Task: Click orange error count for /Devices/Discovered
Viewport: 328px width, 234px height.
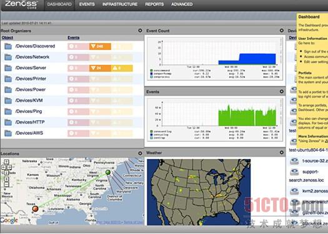Action: (x=100, y=46)
